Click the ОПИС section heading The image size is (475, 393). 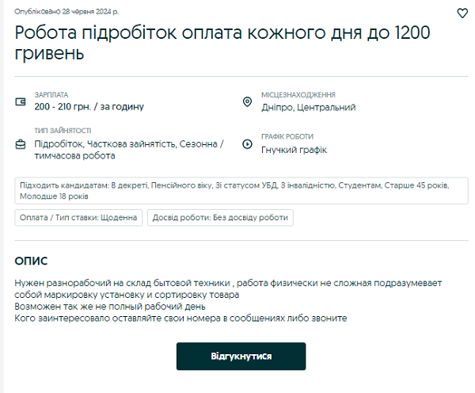(31, 261)
